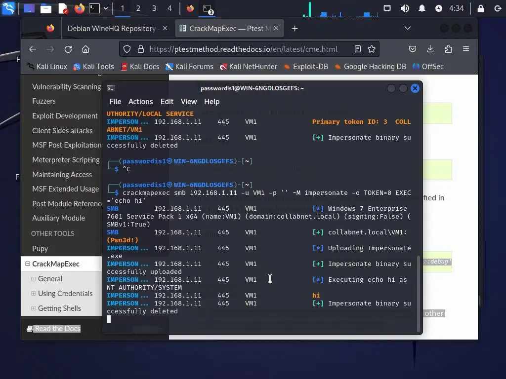Switch to workspace 1
Image resolution: width=506 pixels, height=379 pixels.
pos(123,8)
